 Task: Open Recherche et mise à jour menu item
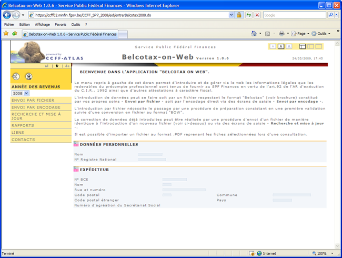[x=41, y=116]
